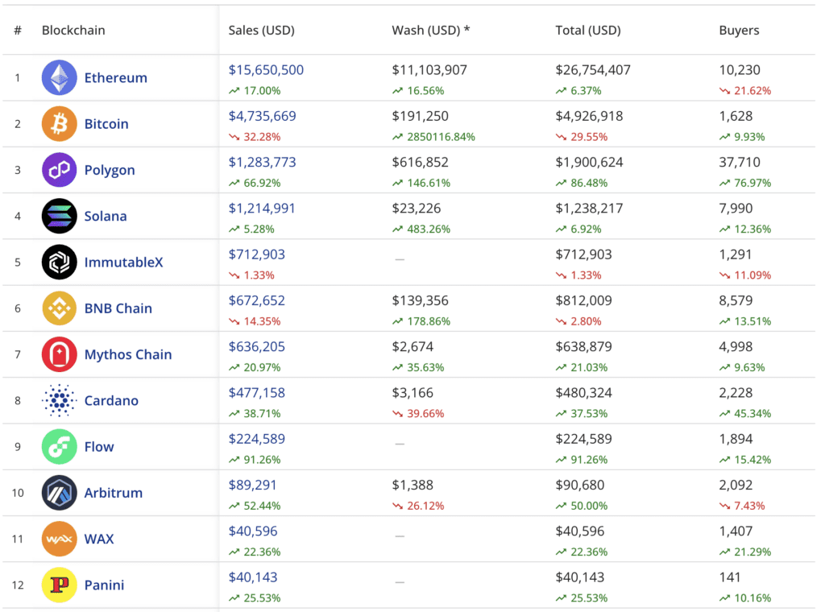825x612 pixels.
Task: Select Polygon total value $1,900,624
Action: [x=589, y=163]
